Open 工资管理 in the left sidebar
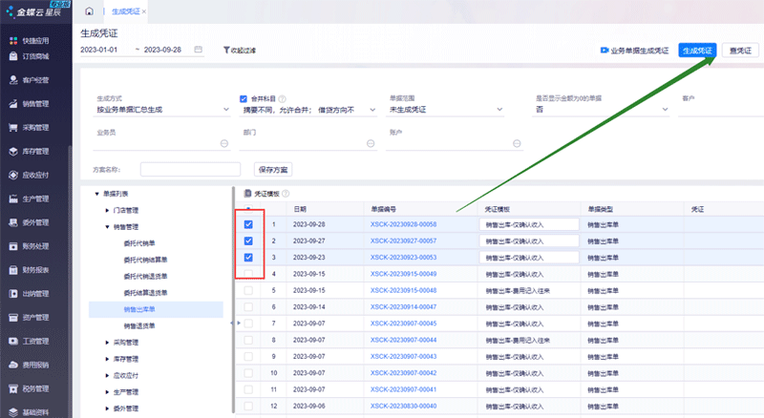This screenshot has width=764, height=418. point(30,341)
